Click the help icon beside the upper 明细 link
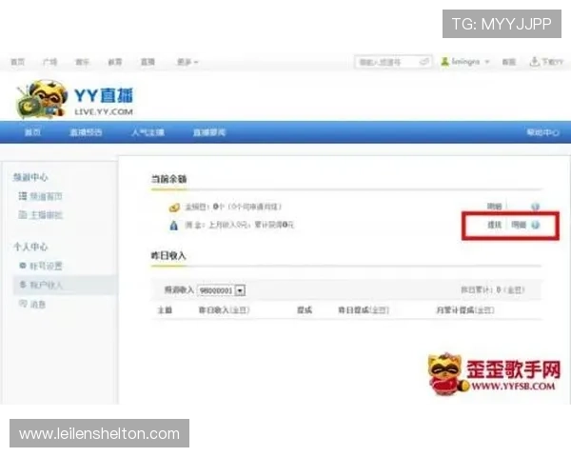 tap(535, 207)
